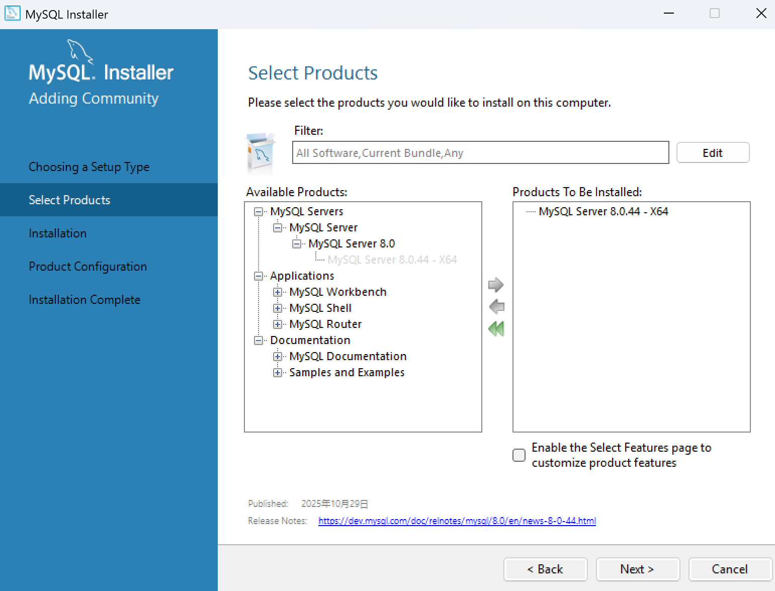The height and width of the screenshot is (591, 775).
Task: Click the Next button
Action: [638, 569]
